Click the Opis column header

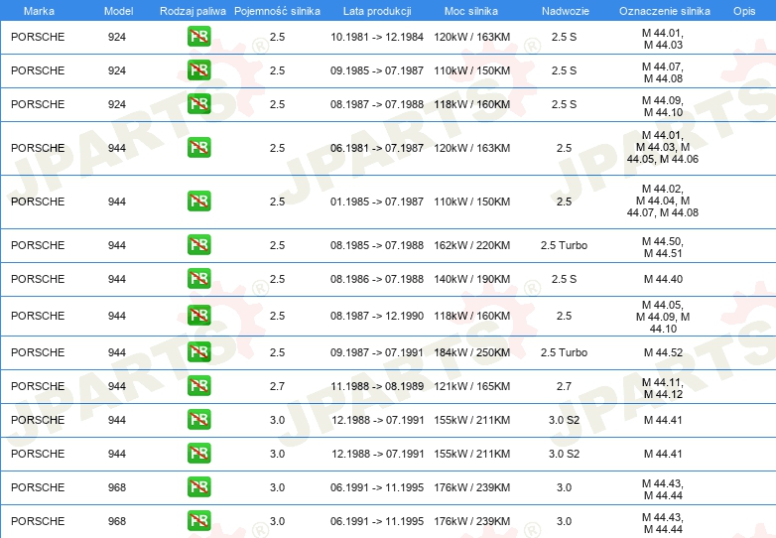pyautogui.click(x=744, y=11)
